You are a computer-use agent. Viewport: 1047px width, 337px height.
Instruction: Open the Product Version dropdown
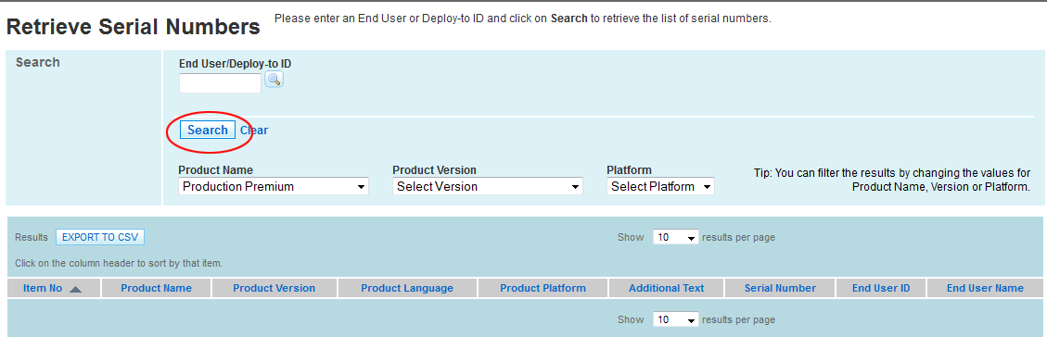(488, 186)
